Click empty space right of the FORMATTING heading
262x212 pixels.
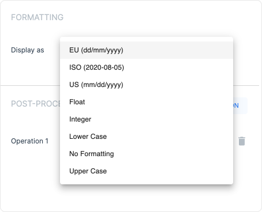point(154,17)
